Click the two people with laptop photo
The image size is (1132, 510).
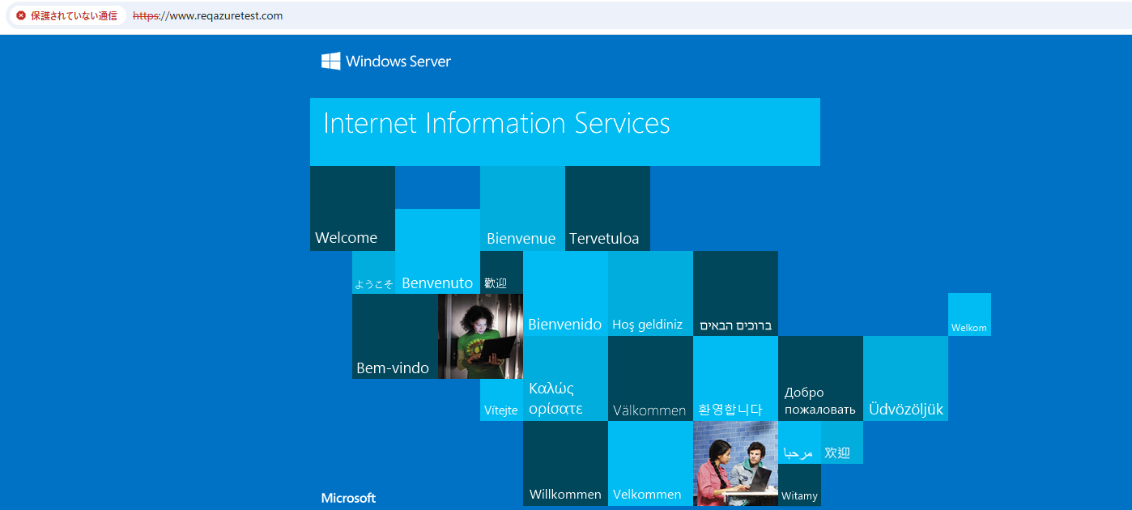click(x=735, y=463)
